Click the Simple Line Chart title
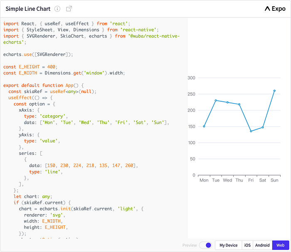The image size is (291, 252). [x=28, y=9]
